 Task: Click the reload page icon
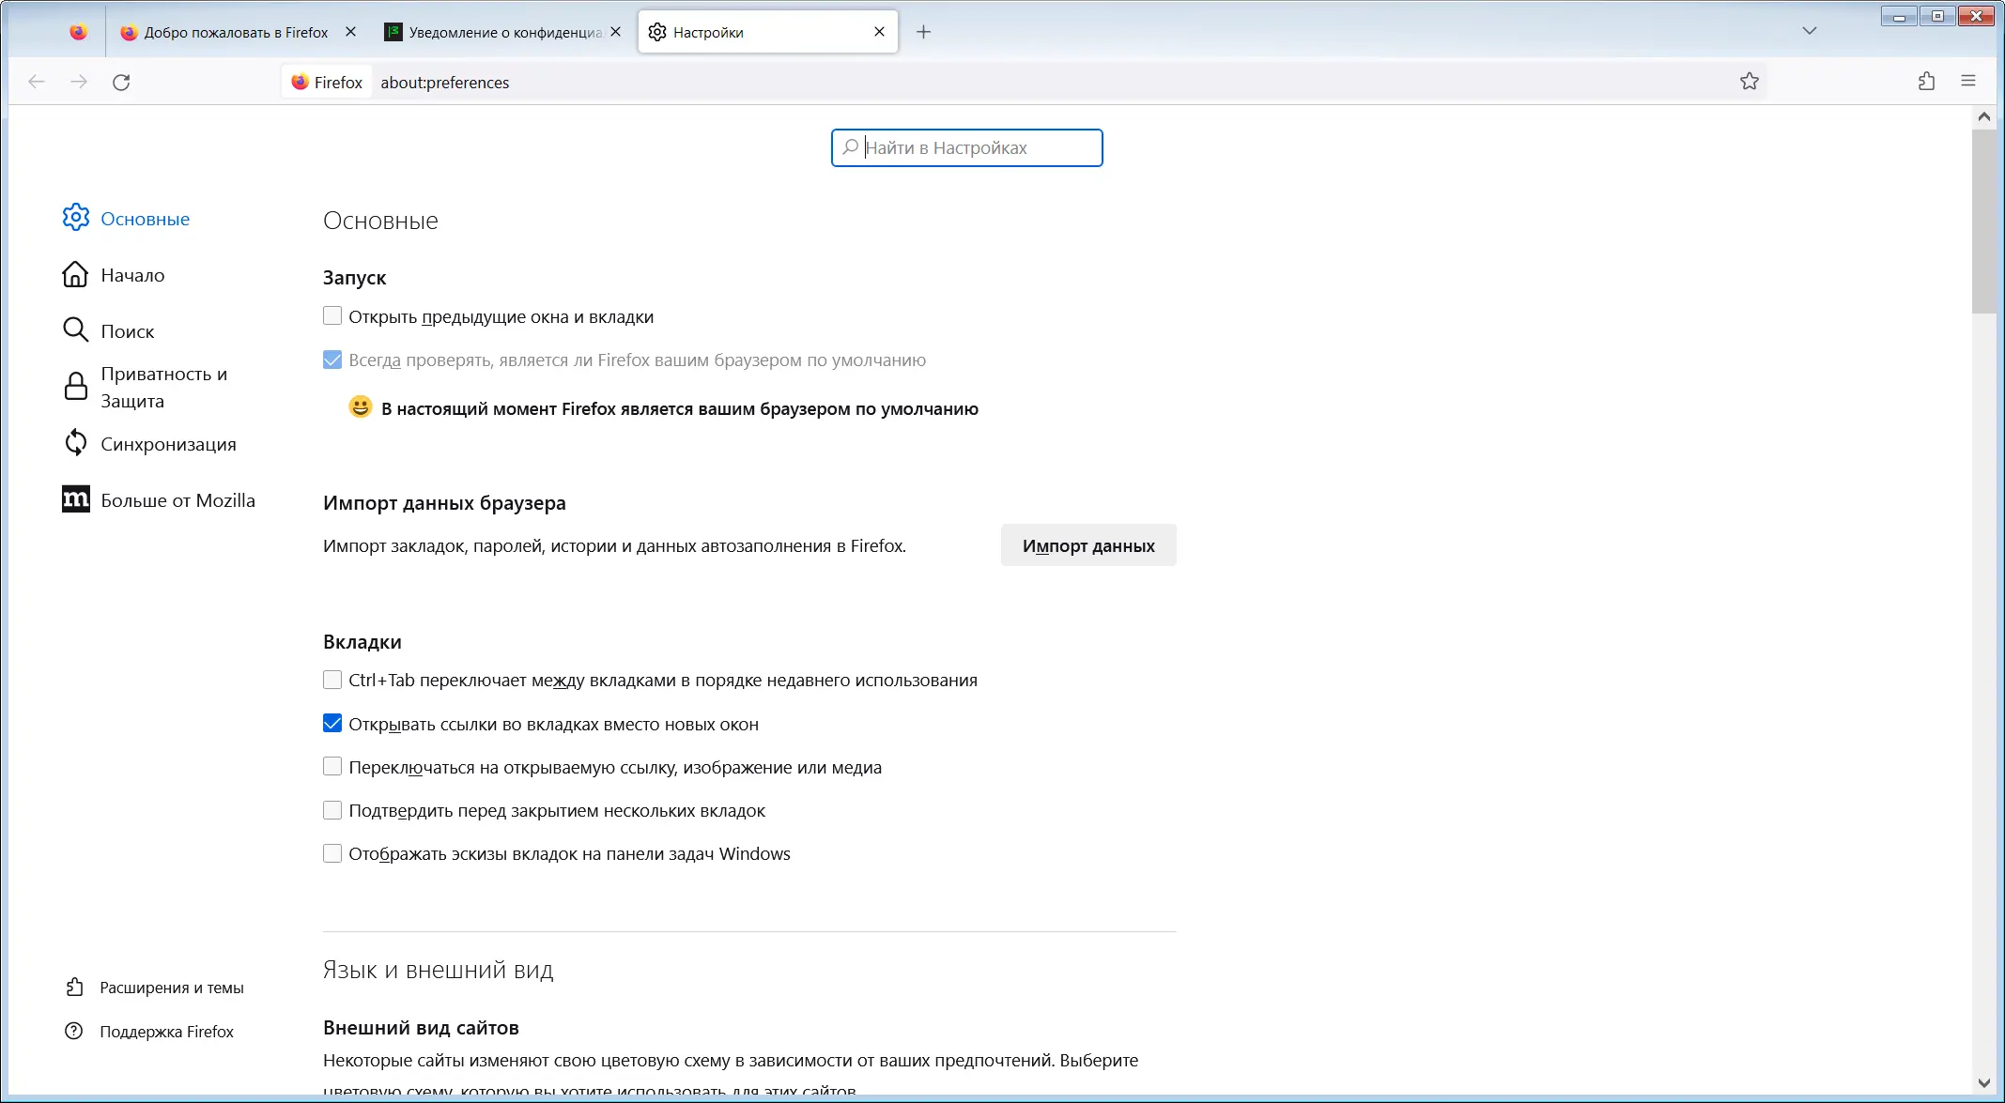(x=121, y=83)
